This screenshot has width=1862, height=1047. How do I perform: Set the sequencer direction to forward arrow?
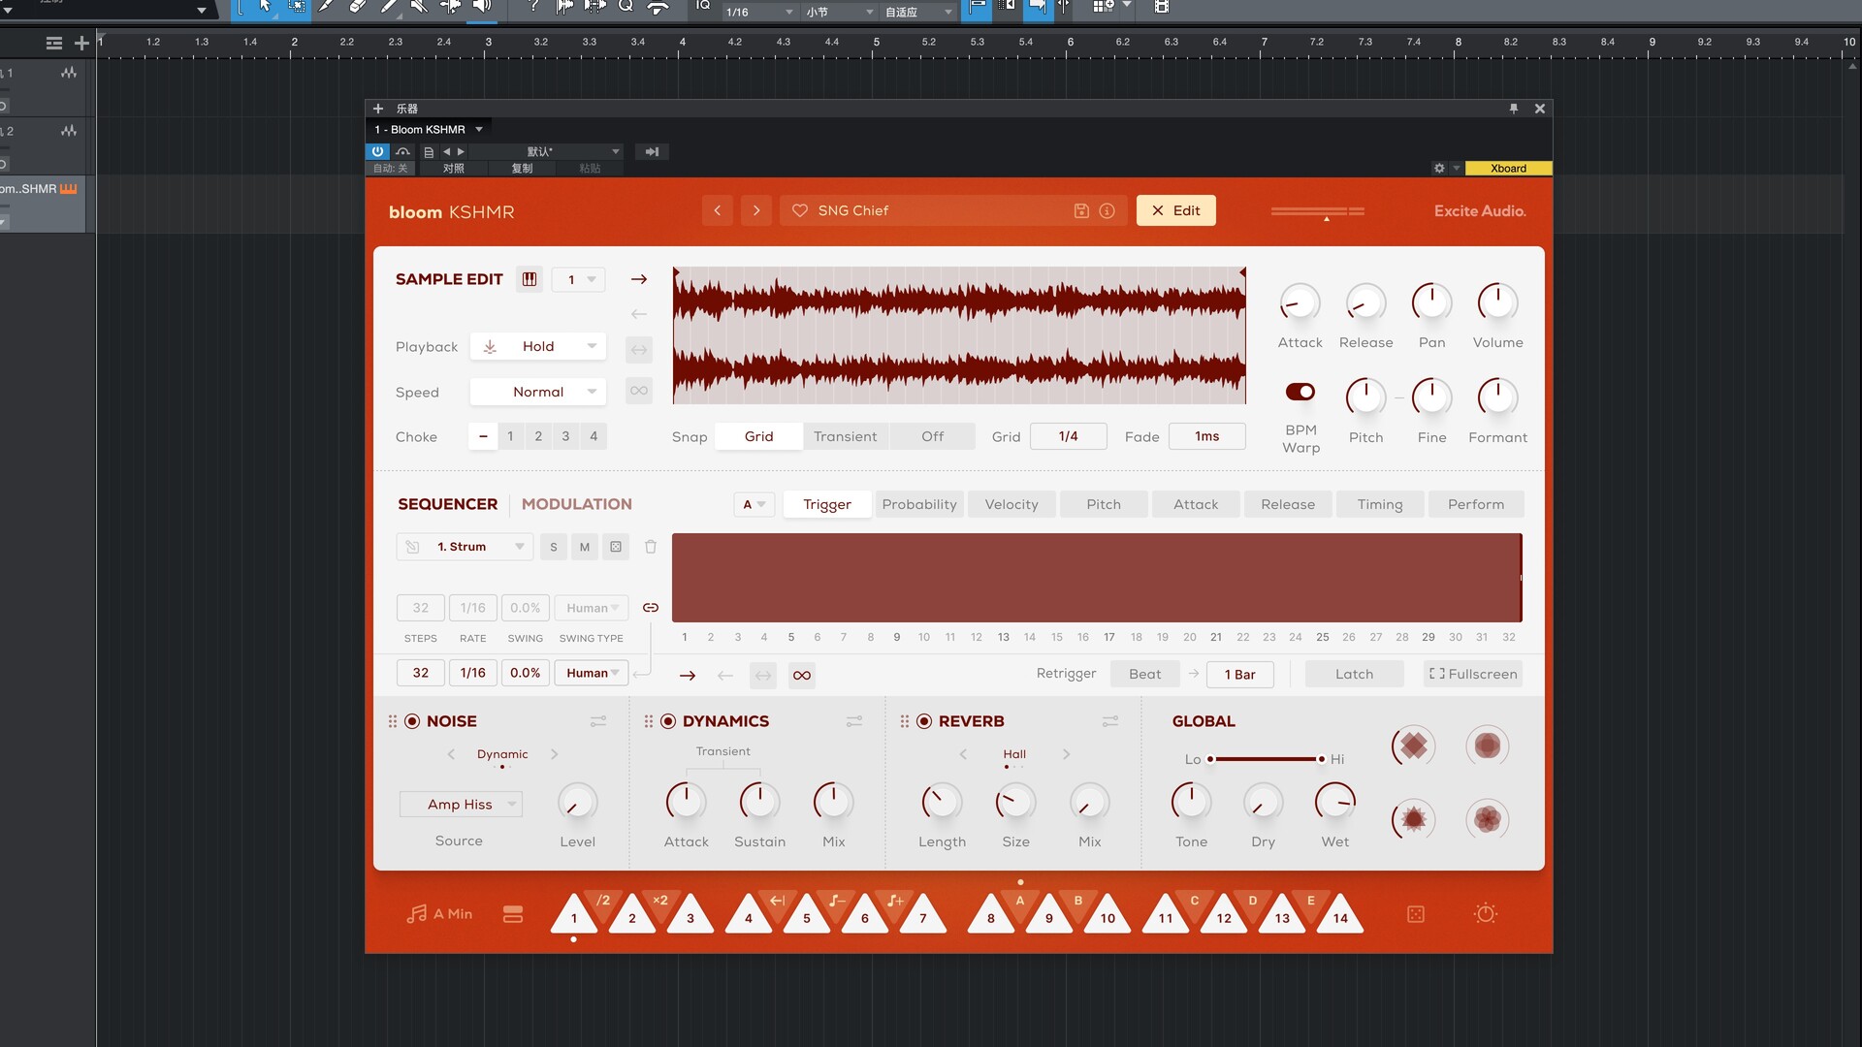click(688, 675)
